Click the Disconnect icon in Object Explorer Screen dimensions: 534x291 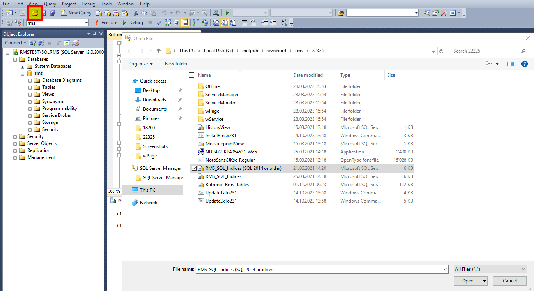(x=41, y=43)
